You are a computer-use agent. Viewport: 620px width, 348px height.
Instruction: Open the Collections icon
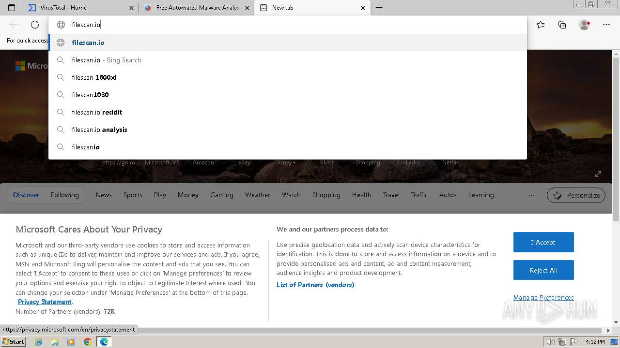click(x=562, y=25)
